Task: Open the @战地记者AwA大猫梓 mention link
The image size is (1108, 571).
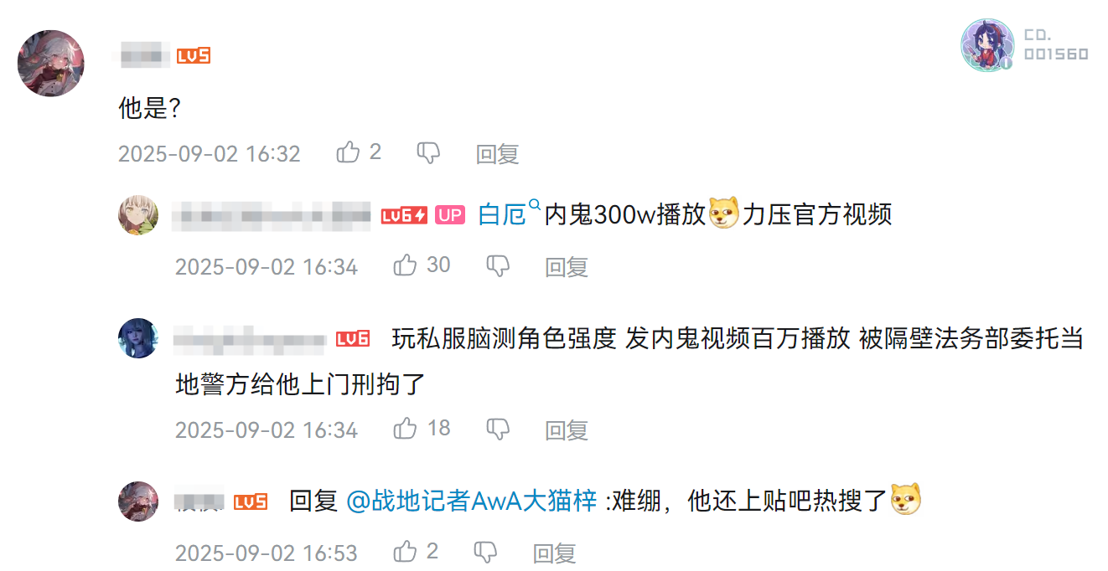Action: pyautogui.click(x=471, y=501)
